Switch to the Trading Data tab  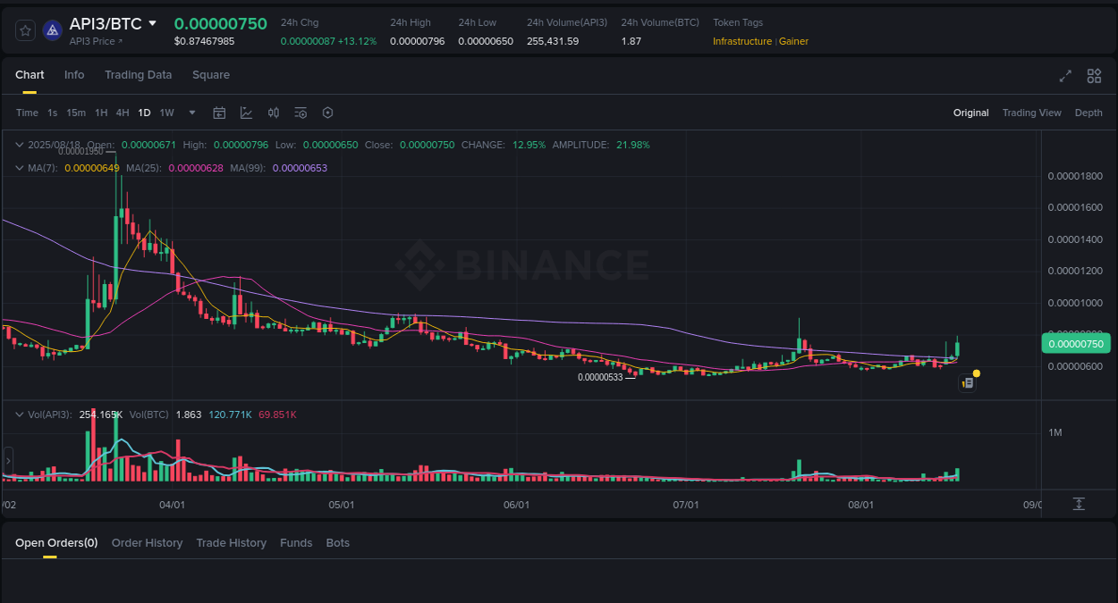(138, 75)
